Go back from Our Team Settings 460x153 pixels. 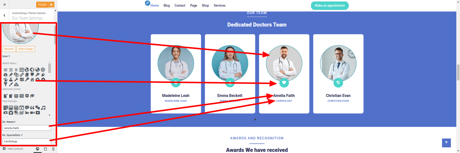pyautogui.click(x=4, y=15)
